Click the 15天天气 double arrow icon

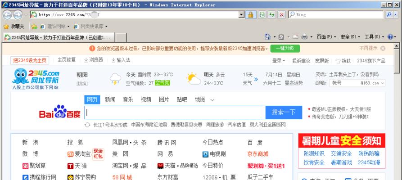[256, 79]
